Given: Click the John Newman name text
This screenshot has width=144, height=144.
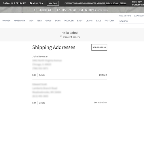Looking at the screenshot, I should [x=40, y=56].
